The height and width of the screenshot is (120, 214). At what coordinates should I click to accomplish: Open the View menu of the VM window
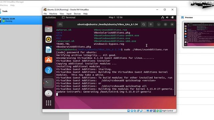click(x=62, y=14)
